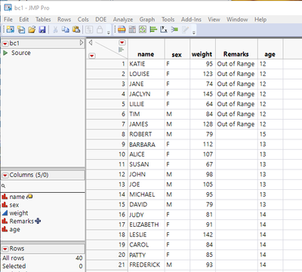The image size is (302, 272).
Task: Open the Rows panel red triangle menu
Action: (x=5, y=249)
